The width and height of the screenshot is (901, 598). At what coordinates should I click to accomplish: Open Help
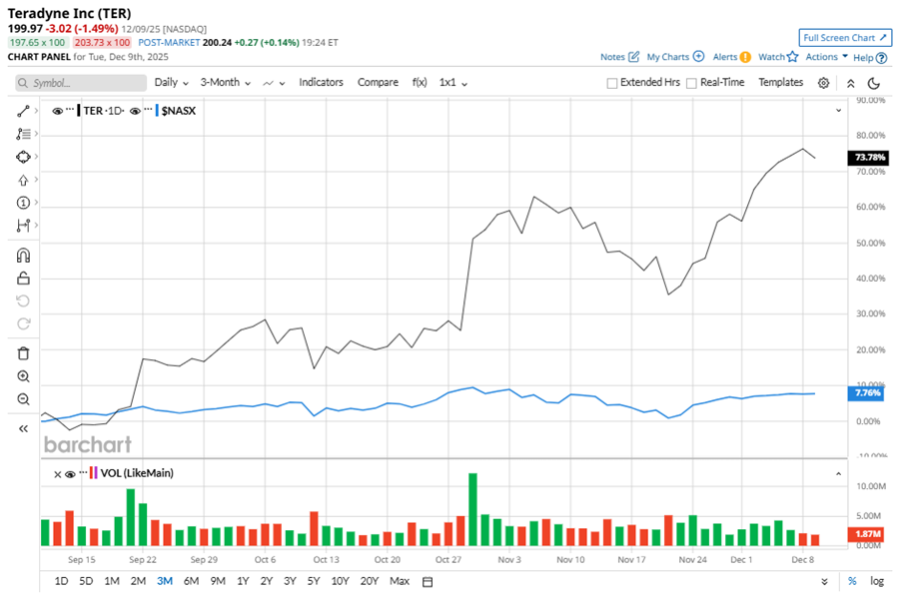pyautogui.click(x=870, y=58)
